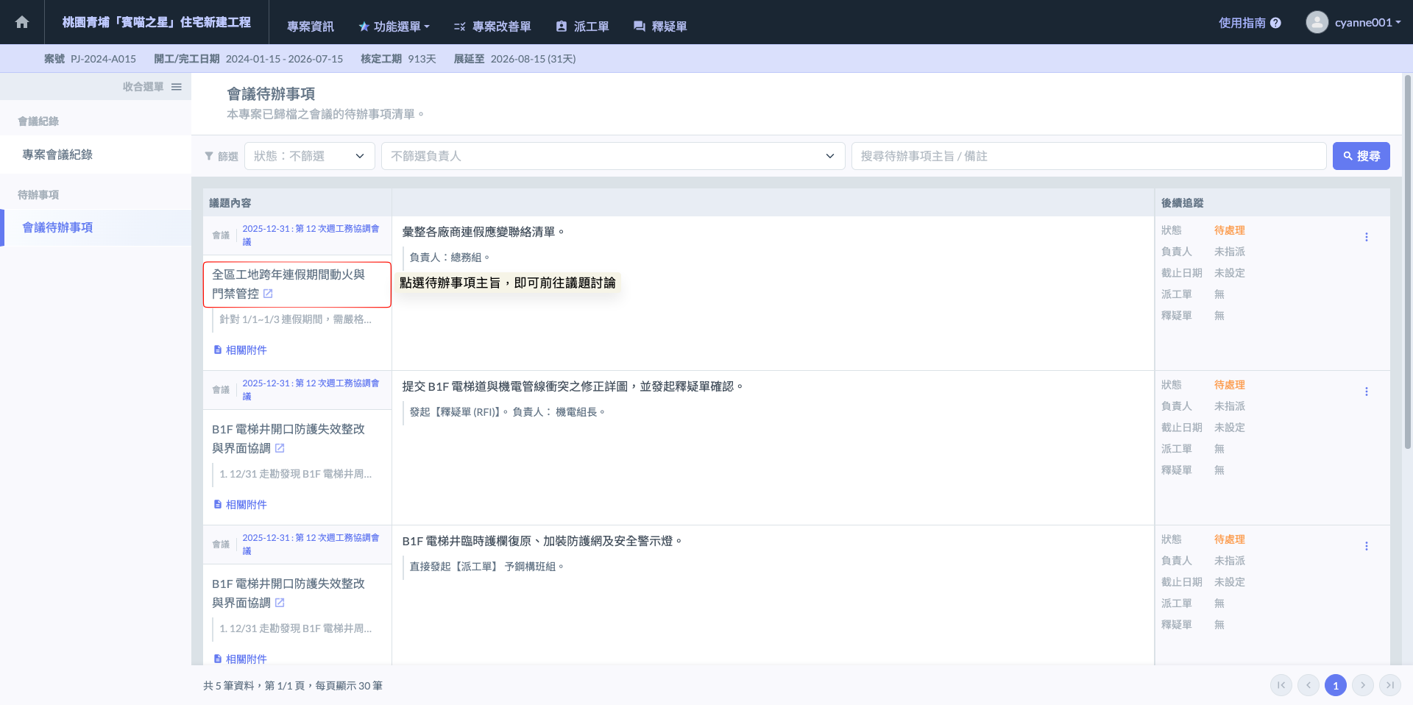The image size is (1413, 705).
Task: Click the next page chevron in pagination
Action: (x=1362, y=685)
